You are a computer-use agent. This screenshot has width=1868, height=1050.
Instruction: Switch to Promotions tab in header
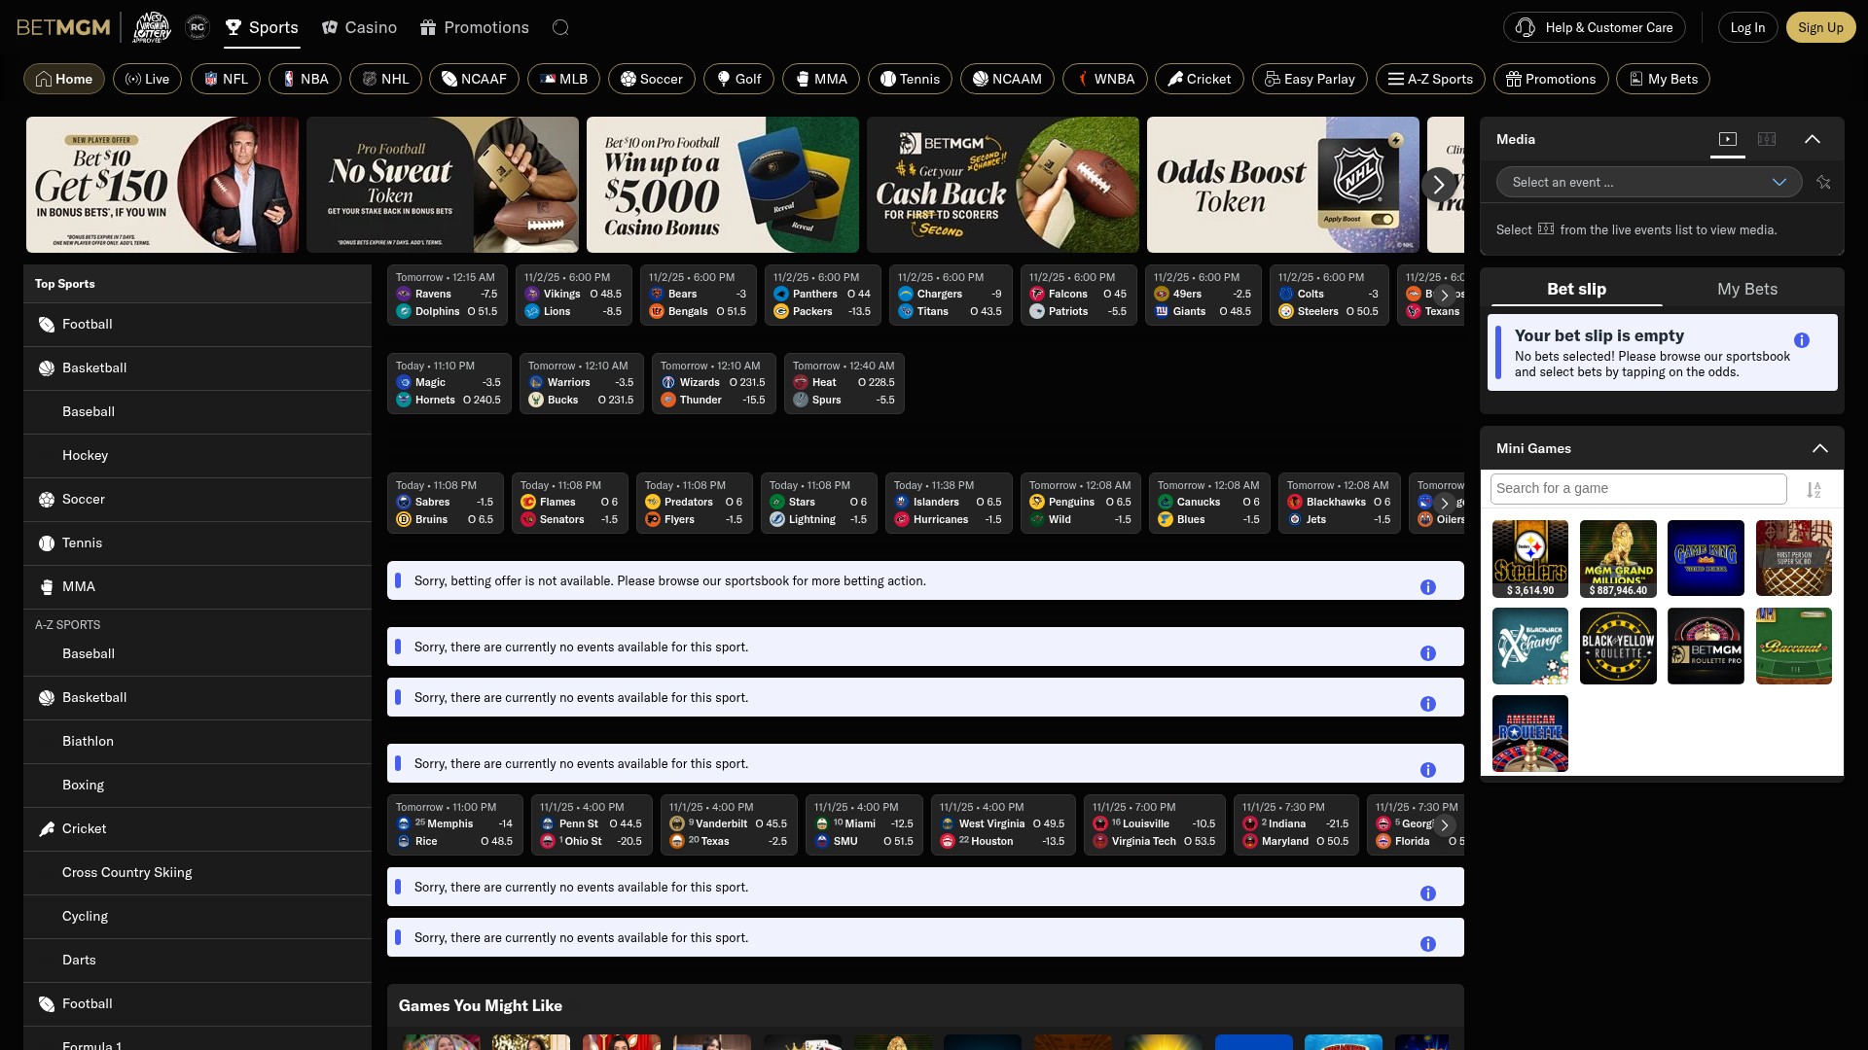[x=475, y=27]
